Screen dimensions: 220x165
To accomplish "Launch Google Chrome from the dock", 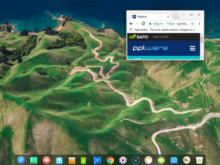I will [110, 160].
